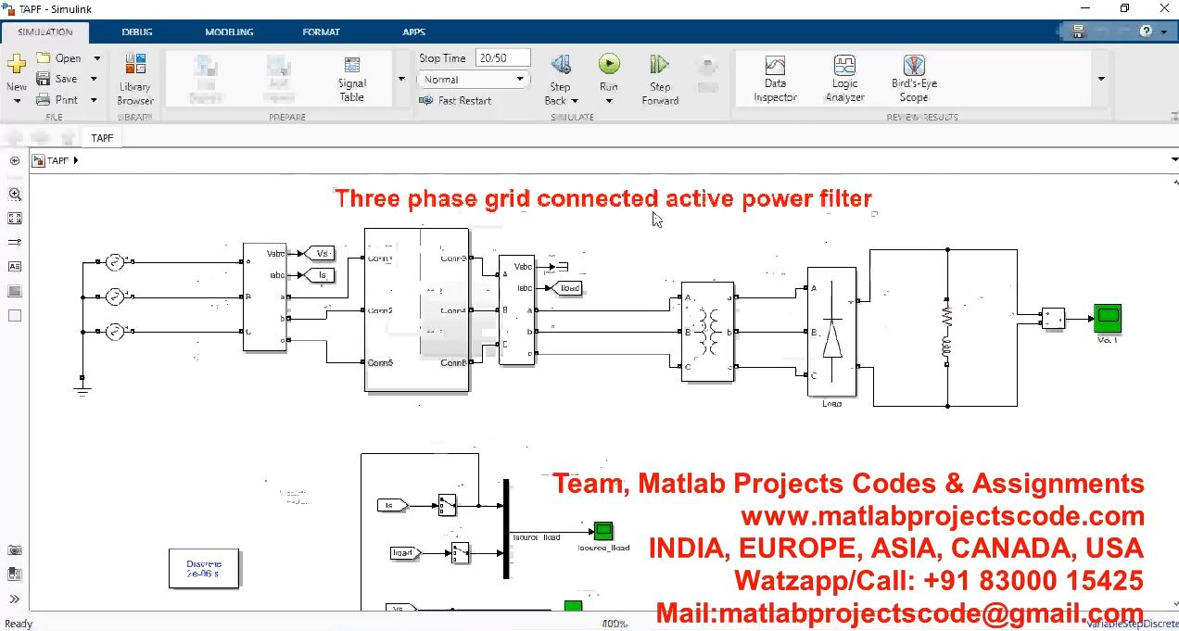The width and height of the screenshot is (1179, 631).
Task: Click the Step Back icon
Action: [560, 65]
